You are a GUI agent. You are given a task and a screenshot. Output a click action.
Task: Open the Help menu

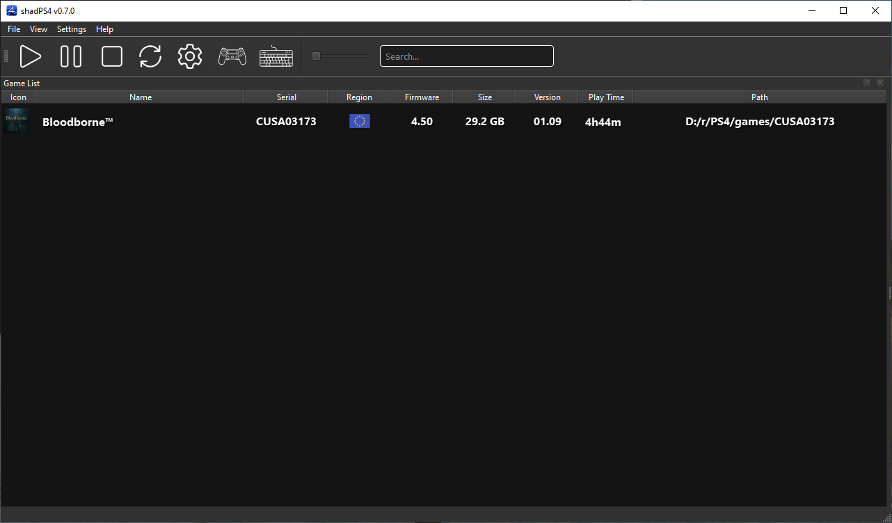tap(104, 29)
